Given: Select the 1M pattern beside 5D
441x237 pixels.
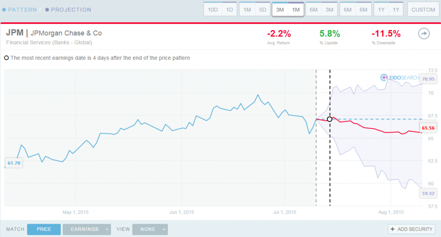Looking at the screenshot, I should click(x=247, y=9).
